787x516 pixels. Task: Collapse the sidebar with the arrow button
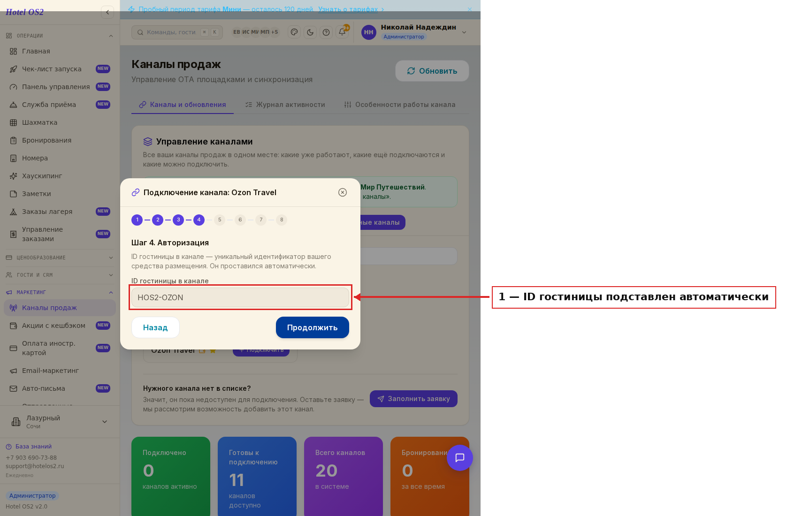click(x=107, y=12)
